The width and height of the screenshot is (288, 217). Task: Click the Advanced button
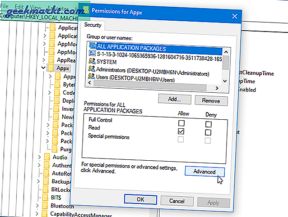pos(204,172)
